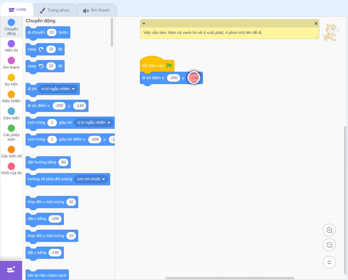This screenshot has height=280, width=348.
Task: Edit degrees in clockwise 'xoay' block
Action: 51,49
